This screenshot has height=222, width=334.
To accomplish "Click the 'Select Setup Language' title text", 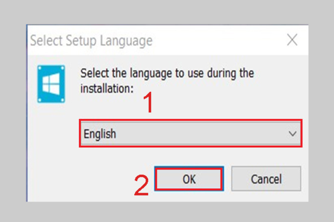I will [91, 41].
